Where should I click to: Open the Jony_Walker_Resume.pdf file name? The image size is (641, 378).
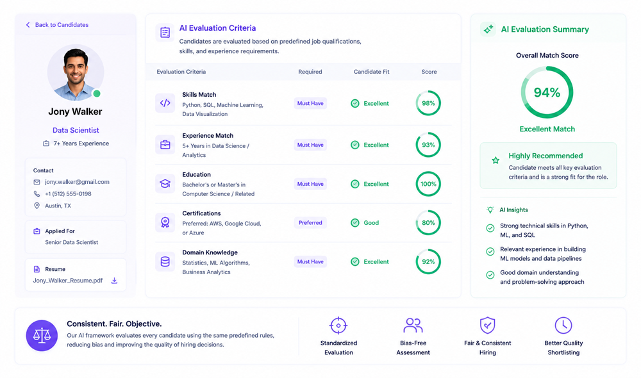click(68, 281)
